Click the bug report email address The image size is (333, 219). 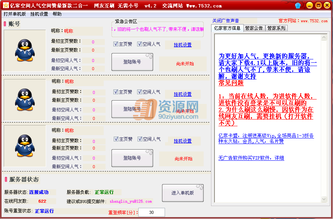131,202
